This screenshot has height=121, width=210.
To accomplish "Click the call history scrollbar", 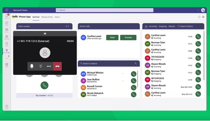I will coord(204,56).
